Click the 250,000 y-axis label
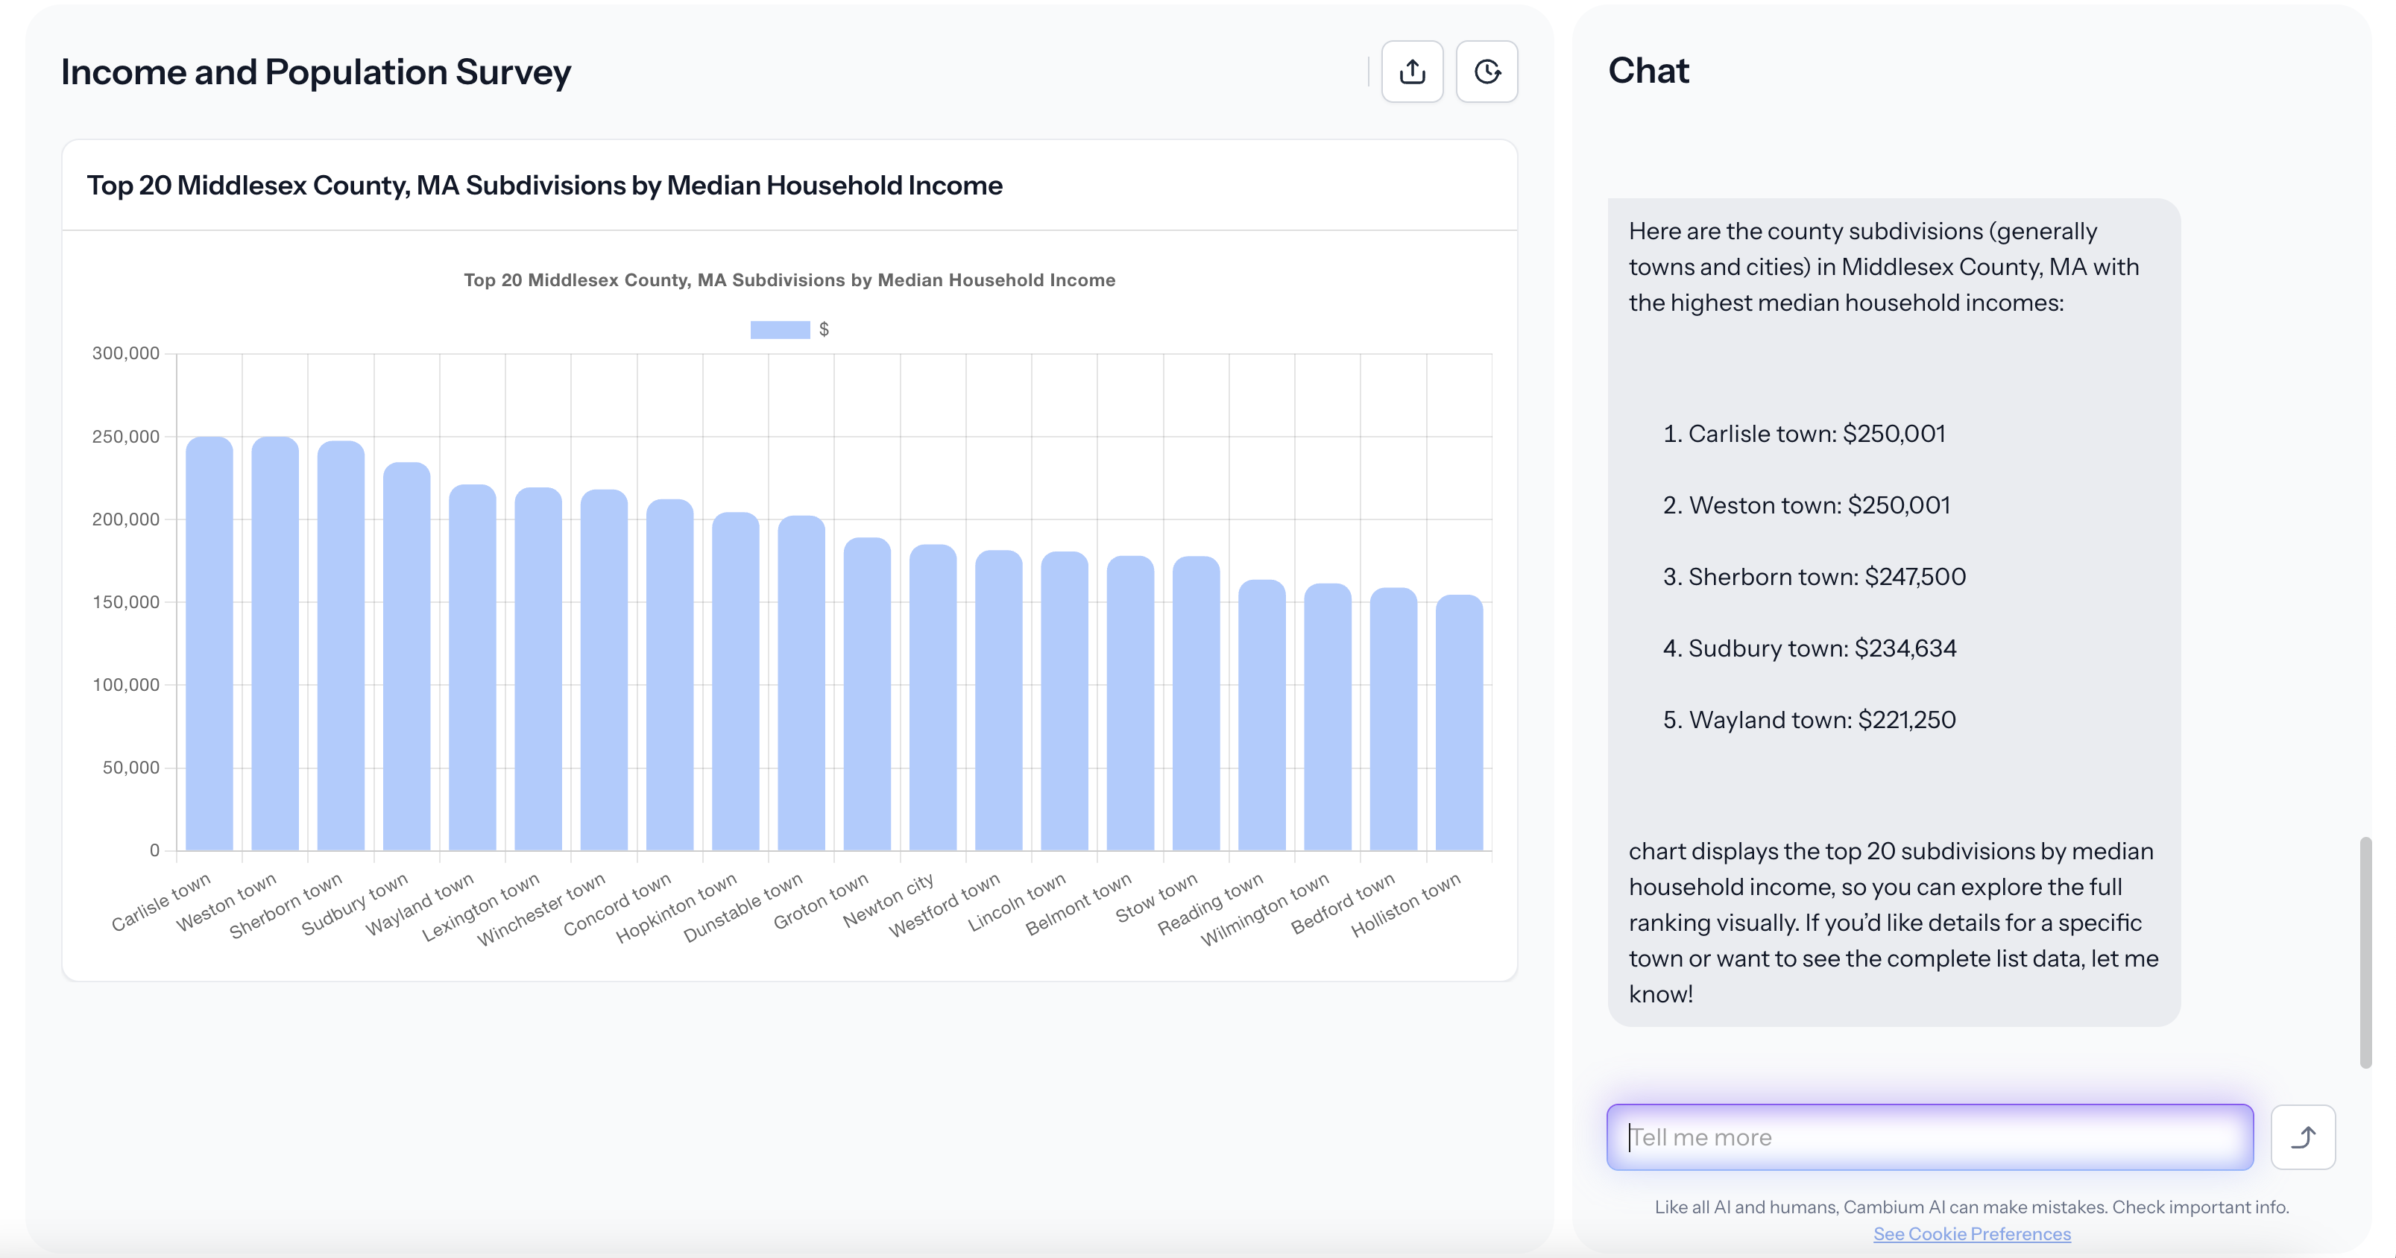Screen dimensions: 2396x1258 pyautogui.click(x=125, y=436)
